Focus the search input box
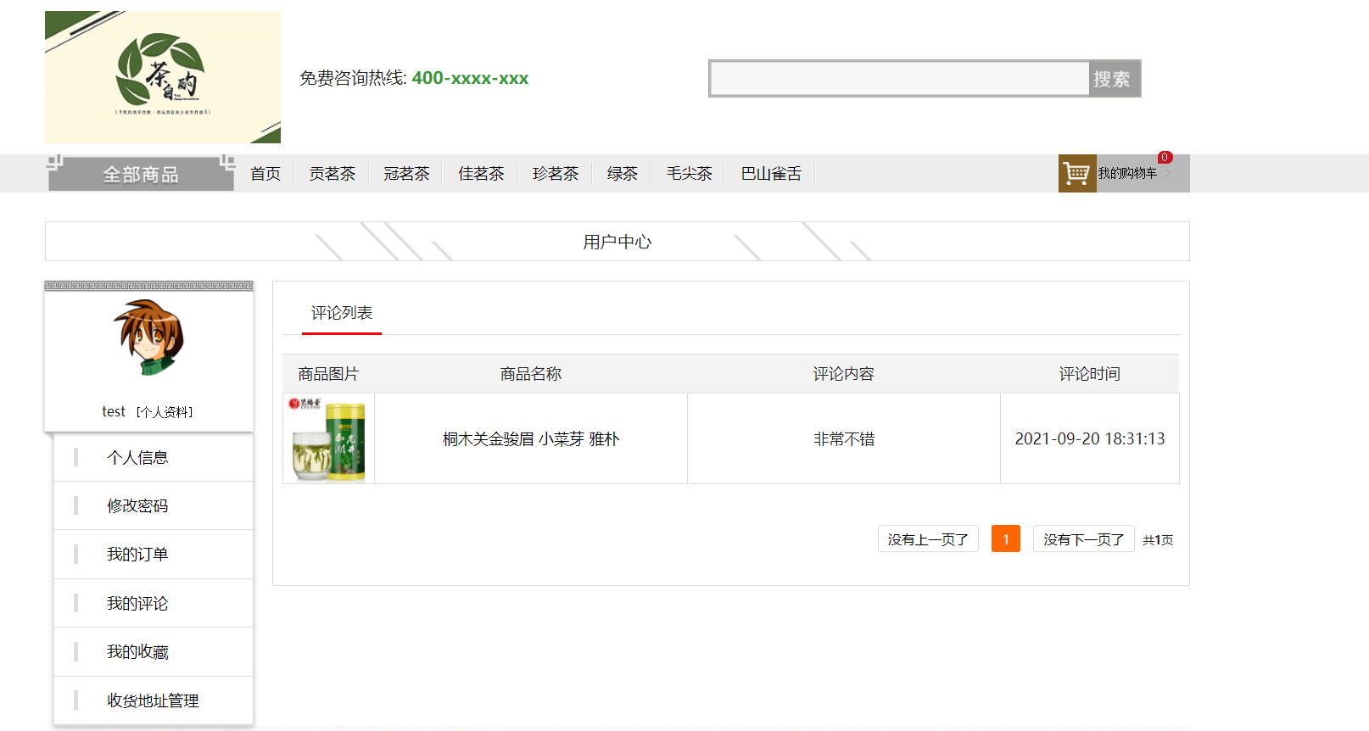 click(x=900, y=79)
